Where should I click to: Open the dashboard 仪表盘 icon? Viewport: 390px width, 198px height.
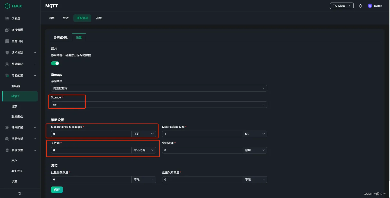7,18
